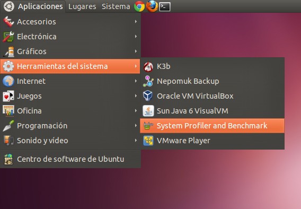Select the Internet category
This screenshot has width=301, height=209.
tap(70, 81)
